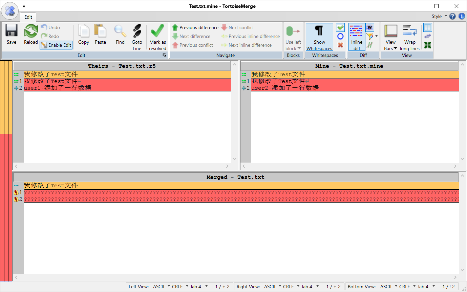This screenshot has height=292, width=467.
Task: Click the Mine - Test.txt.mine pane header
Action: [349, 66]
